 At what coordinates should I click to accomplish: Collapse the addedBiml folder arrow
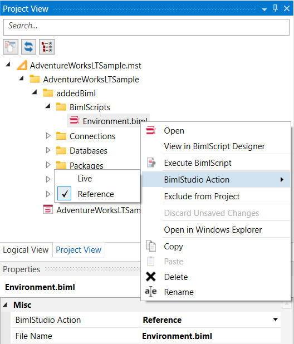(x=35, y=92)
